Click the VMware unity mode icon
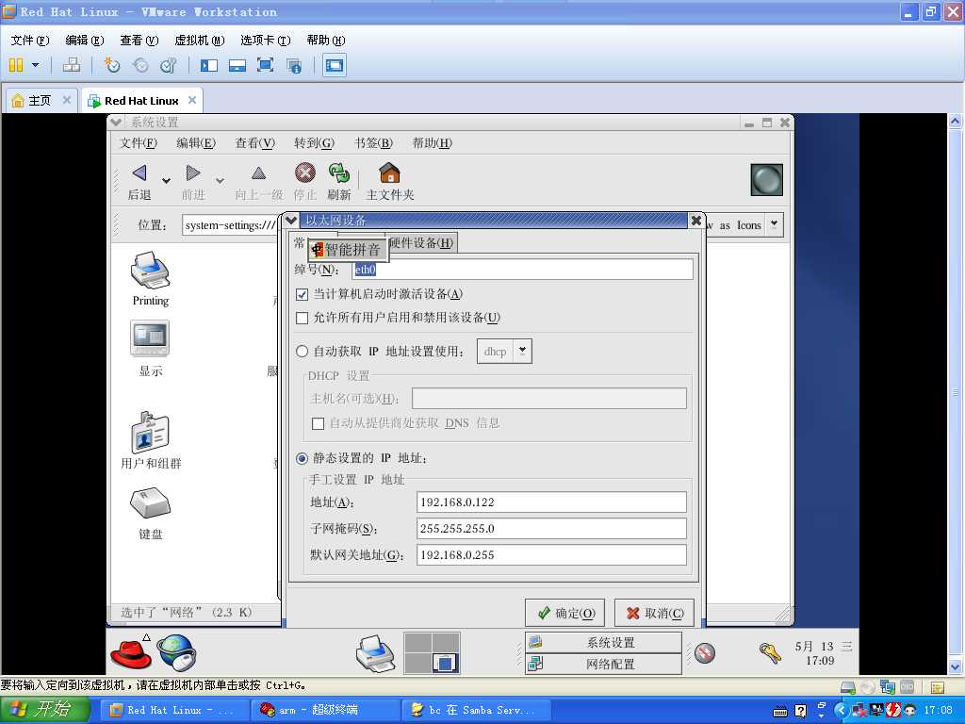965x724 pixels. pos(294,65)
